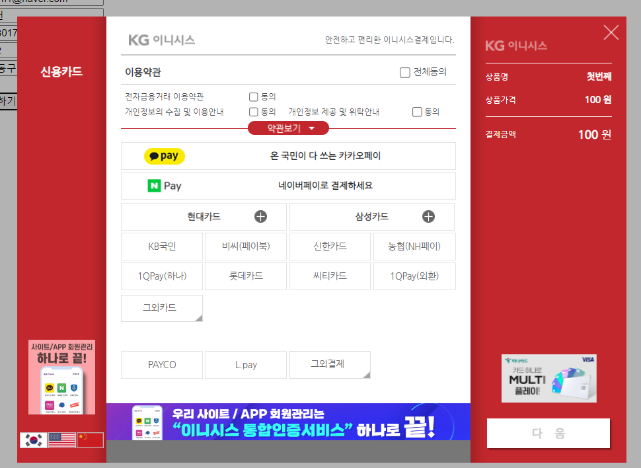Choose 온 국민이 다 쓰는 카카오페이 option
This screenshot has height=468, width=641.
pyautogui.click(x=288, y=156)
